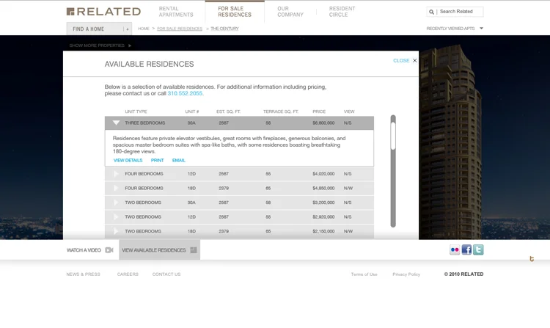Click the search magnifier icon

click(x=431, y=12)
